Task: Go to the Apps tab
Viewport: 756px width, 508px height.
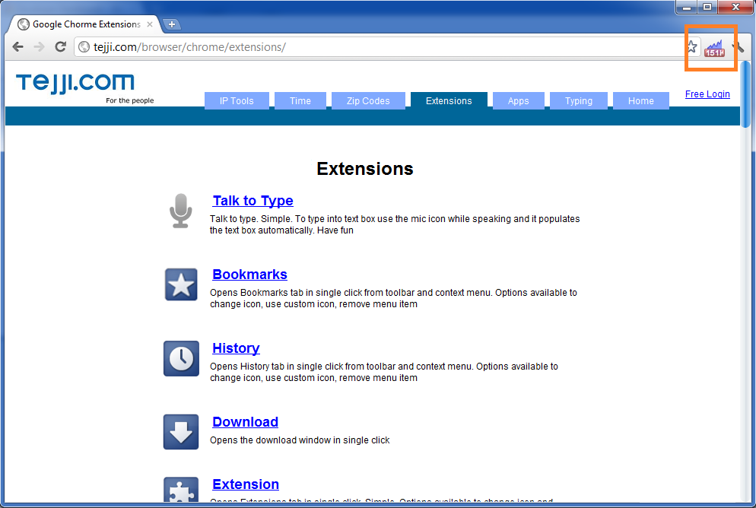Action: (x=518, y=100)
